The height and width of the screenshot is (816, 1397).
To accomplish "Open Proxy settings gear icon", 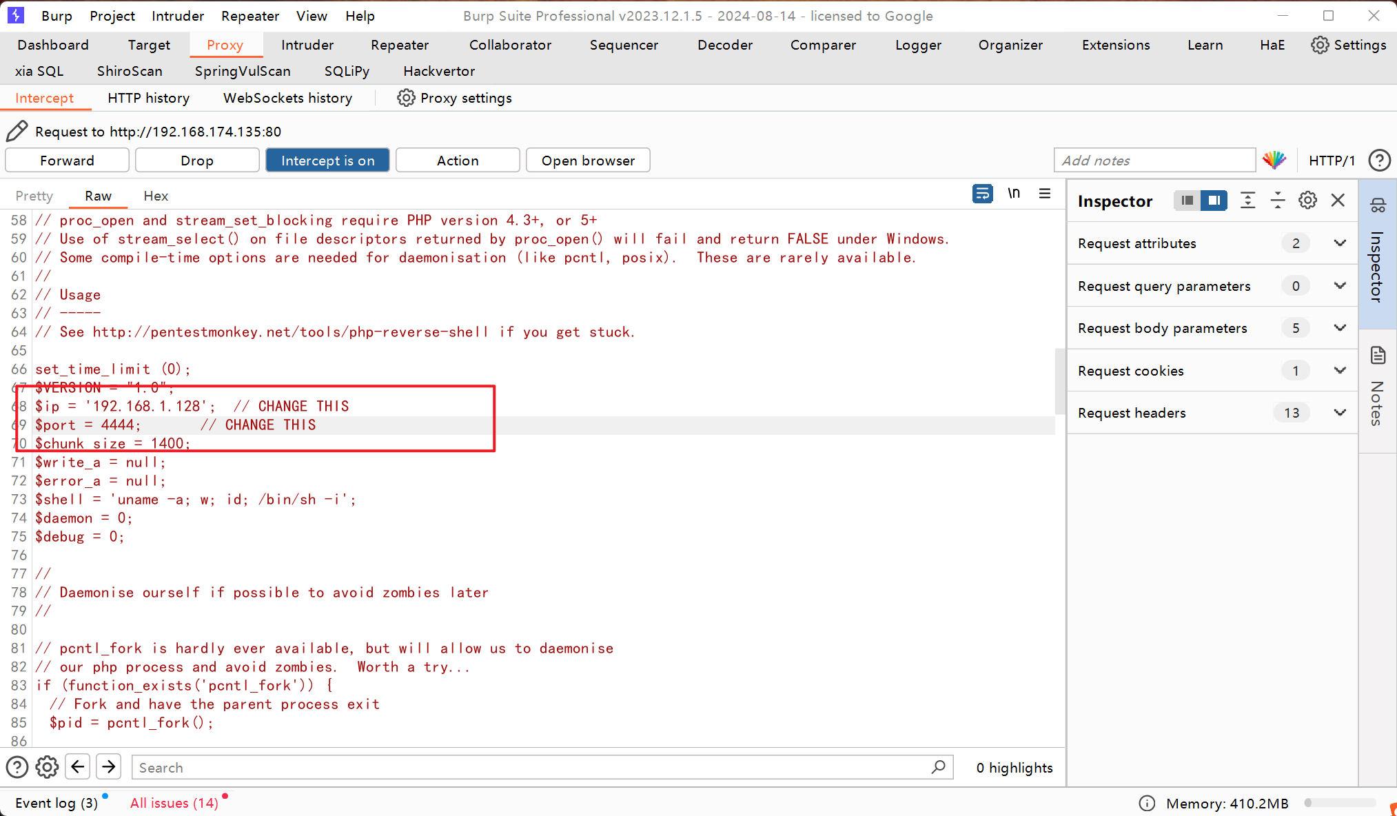I will (406, 98).
